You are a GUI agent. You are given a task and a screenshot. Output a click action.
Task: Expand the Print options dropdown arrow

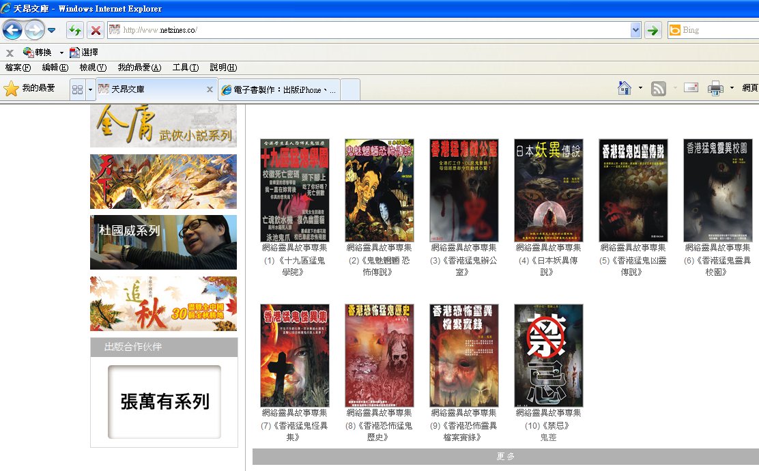click(732, 88)
